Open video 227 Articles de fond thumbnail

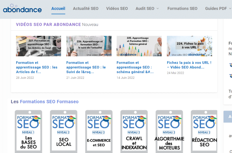coord(39,46)
